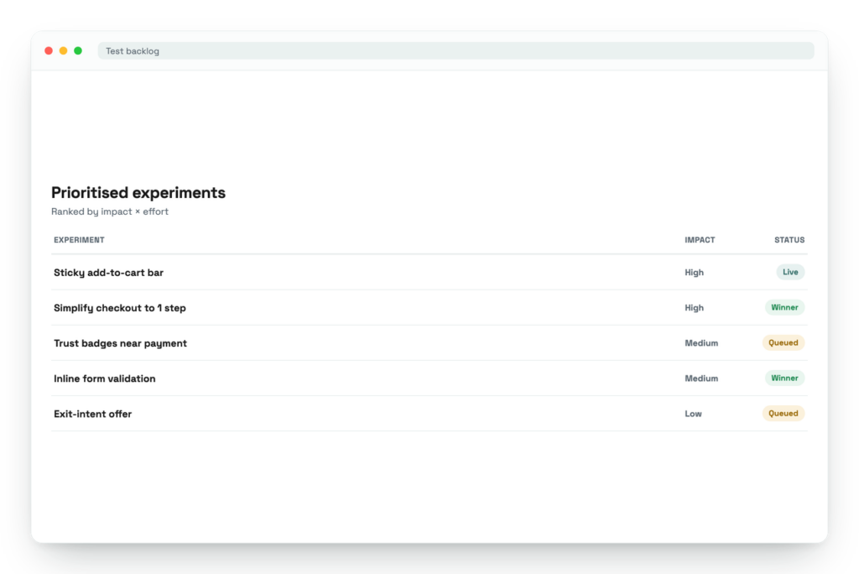Click Winner badge for Inline form validation
Screen dimensions: 859x574
[784, 378]
